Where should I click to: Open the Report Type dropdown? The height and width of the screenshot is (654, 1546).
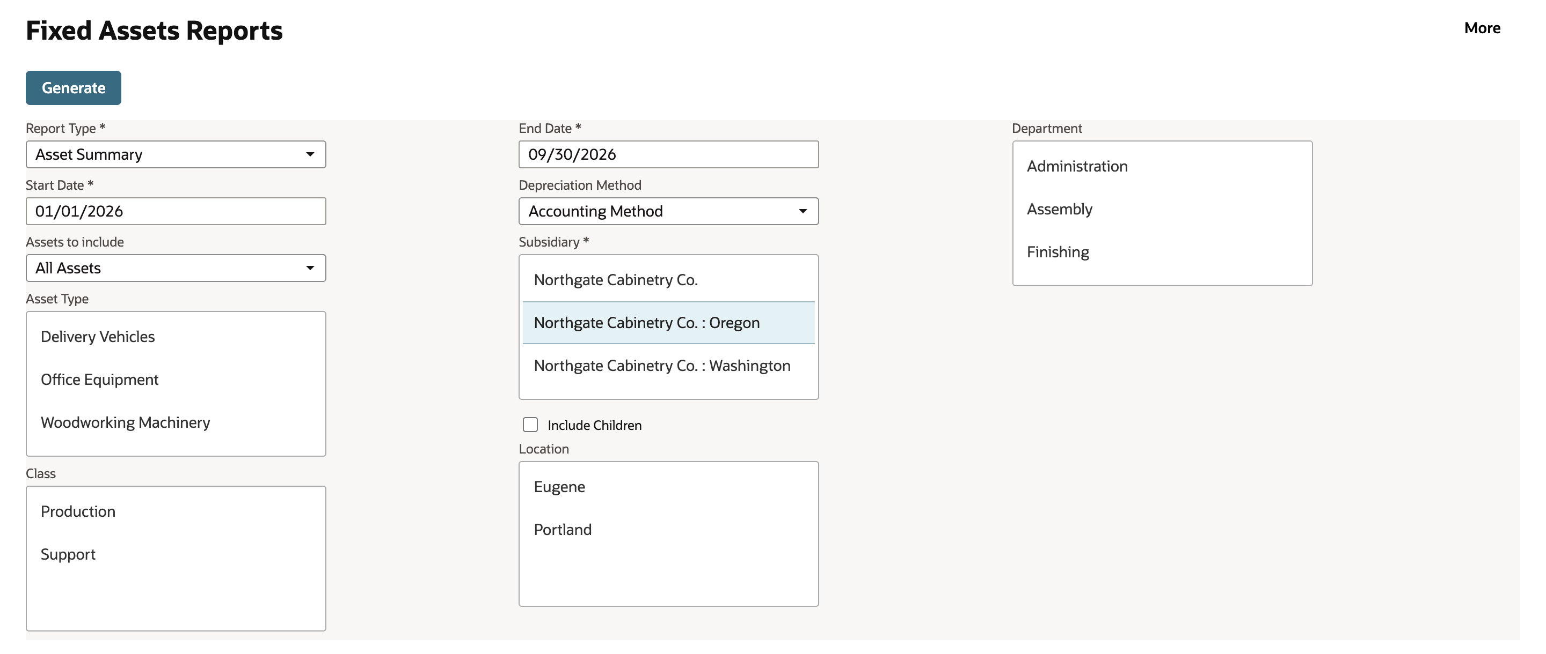point(176,155)
